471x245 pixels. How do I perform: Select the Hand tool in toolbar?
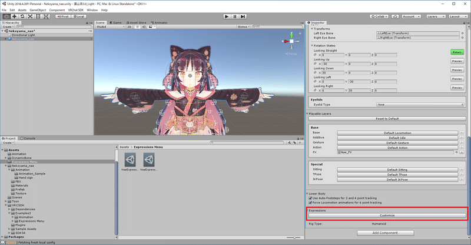click(6, 16)
